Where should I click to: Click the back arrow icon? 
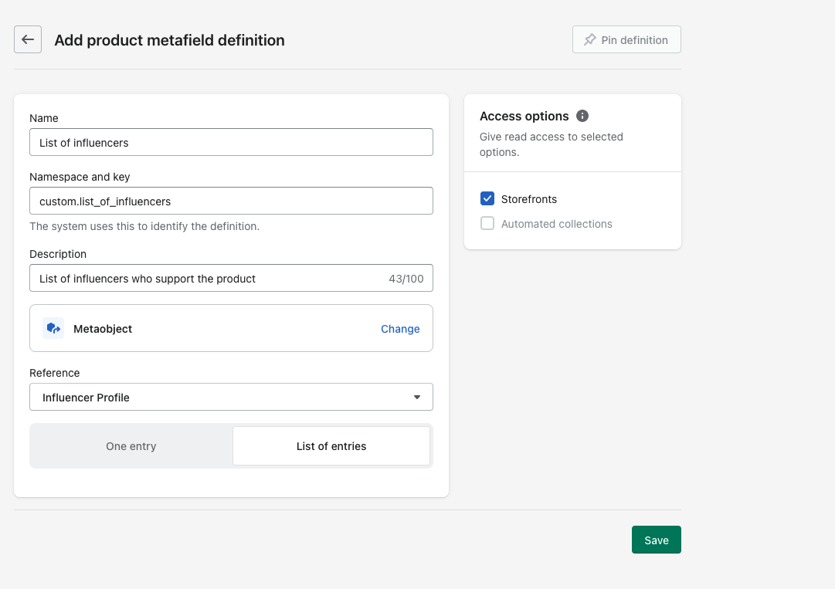point(28,39)
